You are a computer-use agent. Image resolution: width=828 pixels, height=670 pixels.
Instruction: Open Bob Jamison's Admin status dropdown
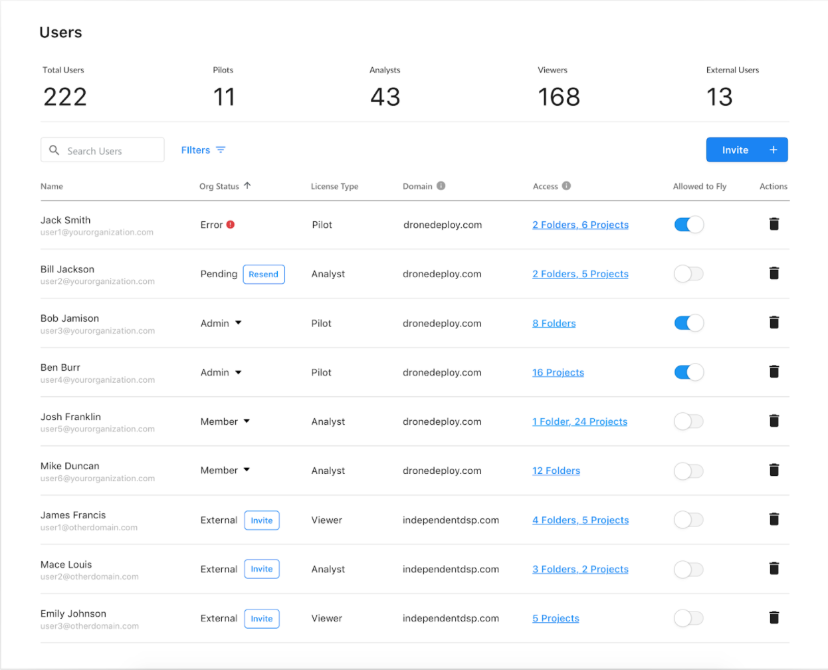[238, 323]
